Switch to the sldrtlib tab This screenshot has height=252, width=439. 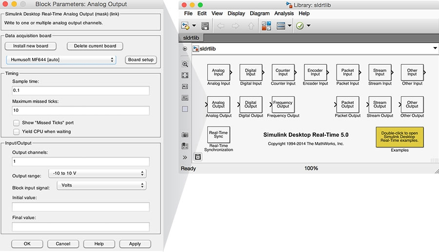192,37
